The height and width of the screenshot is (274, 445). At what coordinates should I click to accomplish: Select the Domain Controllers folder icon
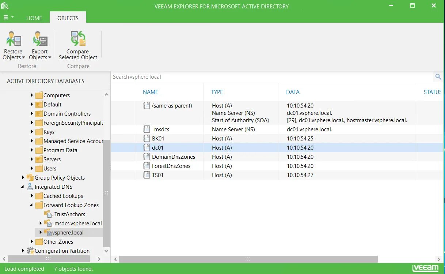click(39, 114)
